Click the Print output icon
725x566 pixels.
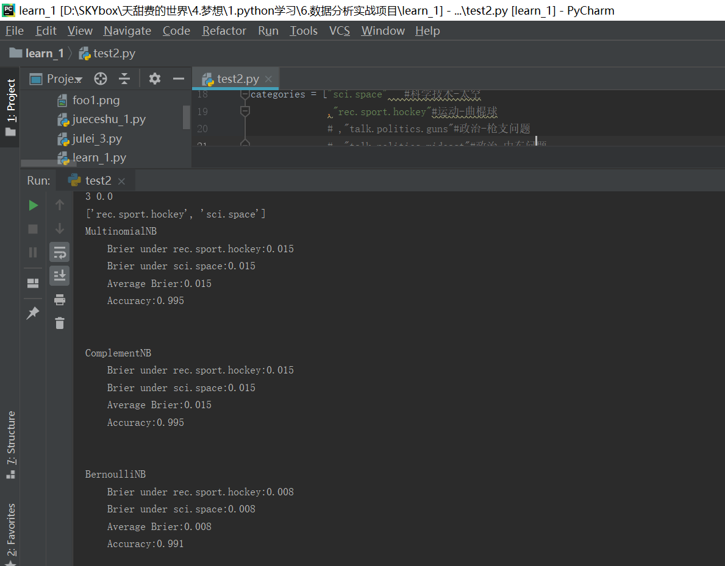coord(60,300)
